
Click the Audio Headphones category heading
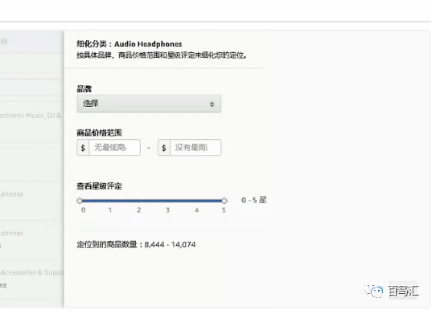click(x=148, y=44)
